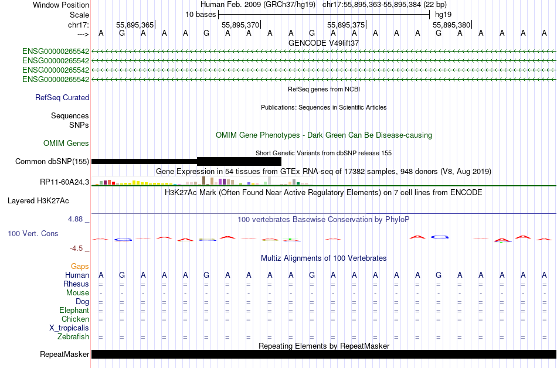Viewport: 557px width, 368px height.
Task: Click the 10 bases scale bar label
Action: 201,15
